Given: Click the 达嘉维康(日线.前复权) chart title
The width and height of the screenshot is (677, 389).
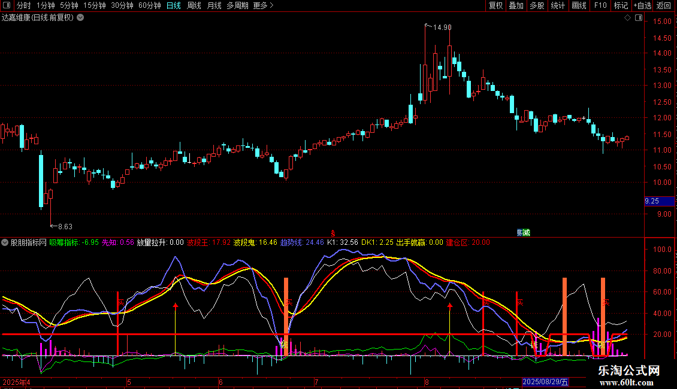Looking at the screenshot, I should [x=38, y=18].
